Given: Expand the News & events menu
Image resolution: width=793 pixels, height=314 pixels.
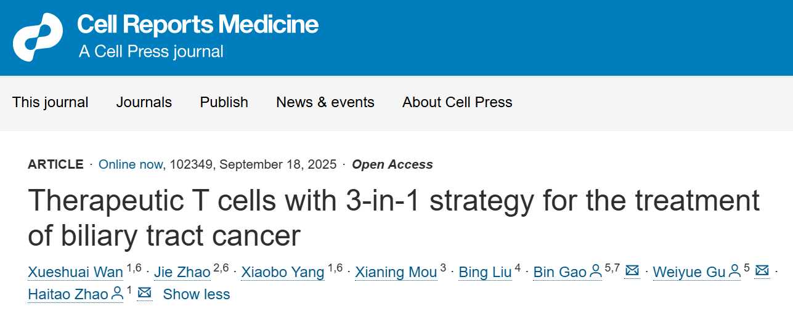Looking at the screenshot, I should click(325, 102).
